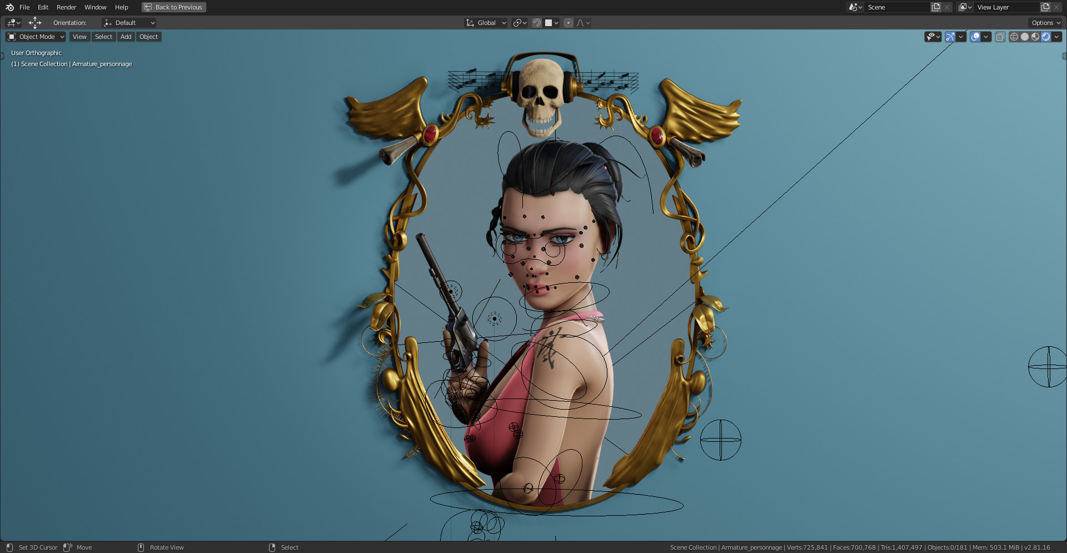Open the viewport Select menu

click(103, 37)
